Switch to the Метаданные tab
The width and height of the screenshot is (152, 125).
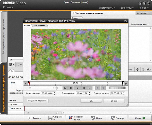click(40, 25)
